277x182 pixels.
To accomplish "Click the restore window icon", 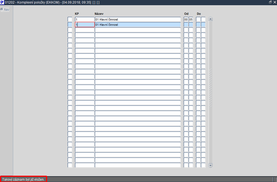I will 270,2.
